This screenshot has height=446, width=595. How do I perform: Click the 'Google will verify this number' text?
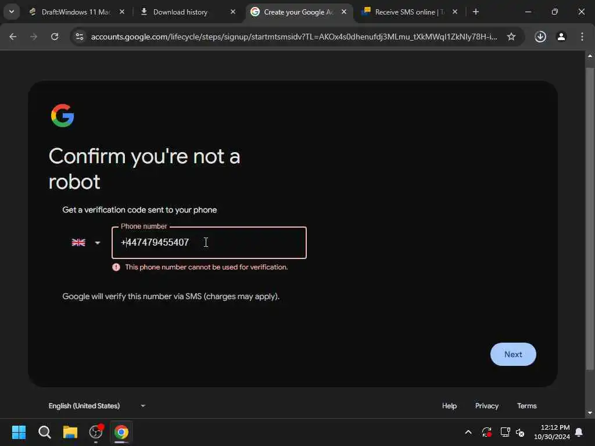171,297
